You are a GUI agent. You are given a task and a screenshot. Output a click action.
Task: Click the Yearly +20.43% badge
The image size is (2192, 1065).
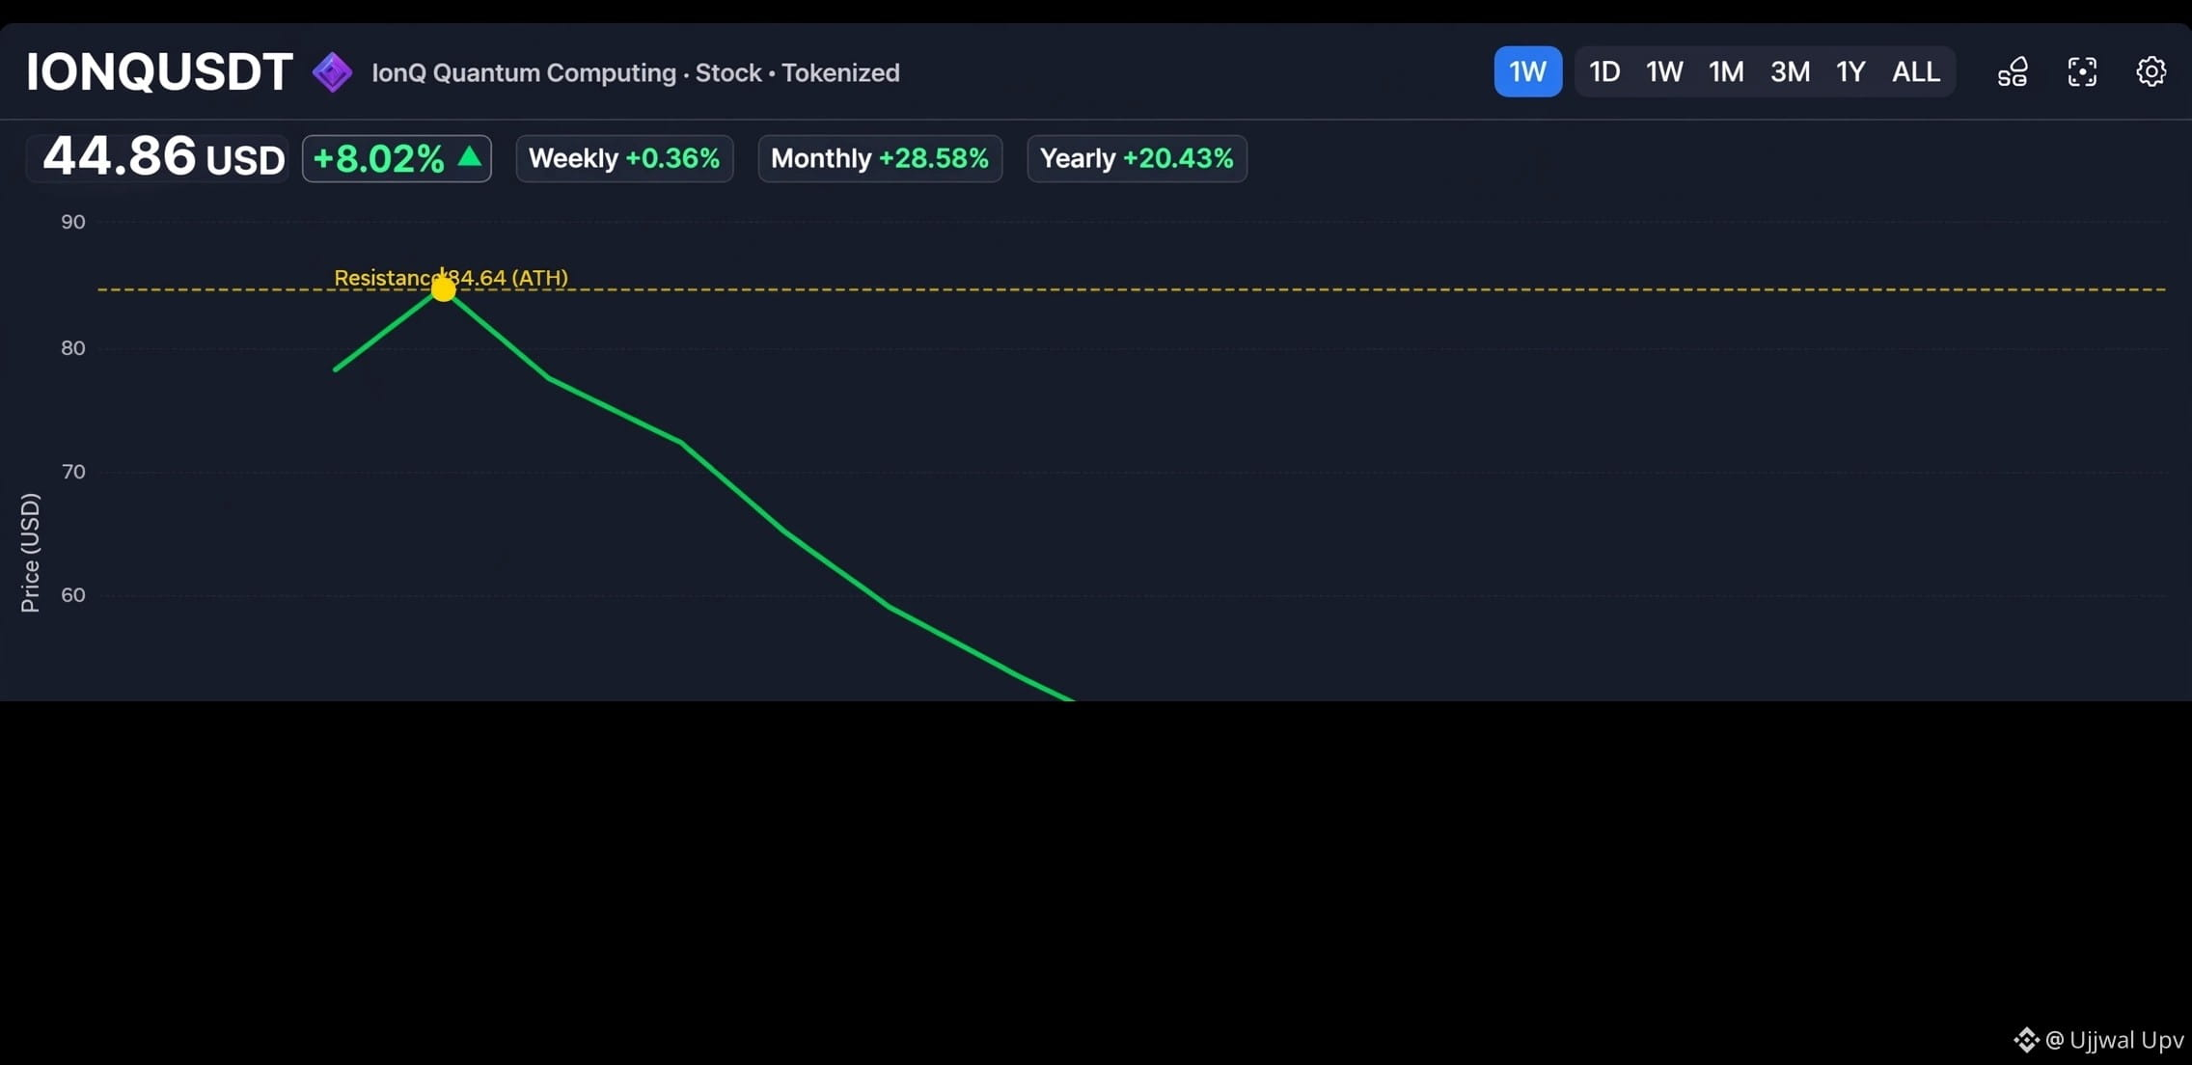point(1137,158)
